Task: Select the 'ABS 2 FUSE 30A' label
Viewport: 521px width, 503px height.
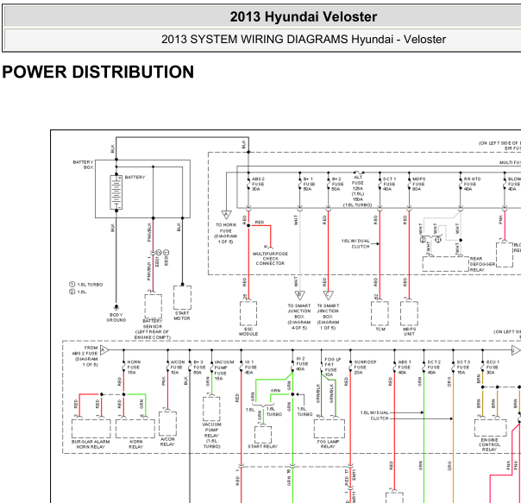Action: (258, 184)
